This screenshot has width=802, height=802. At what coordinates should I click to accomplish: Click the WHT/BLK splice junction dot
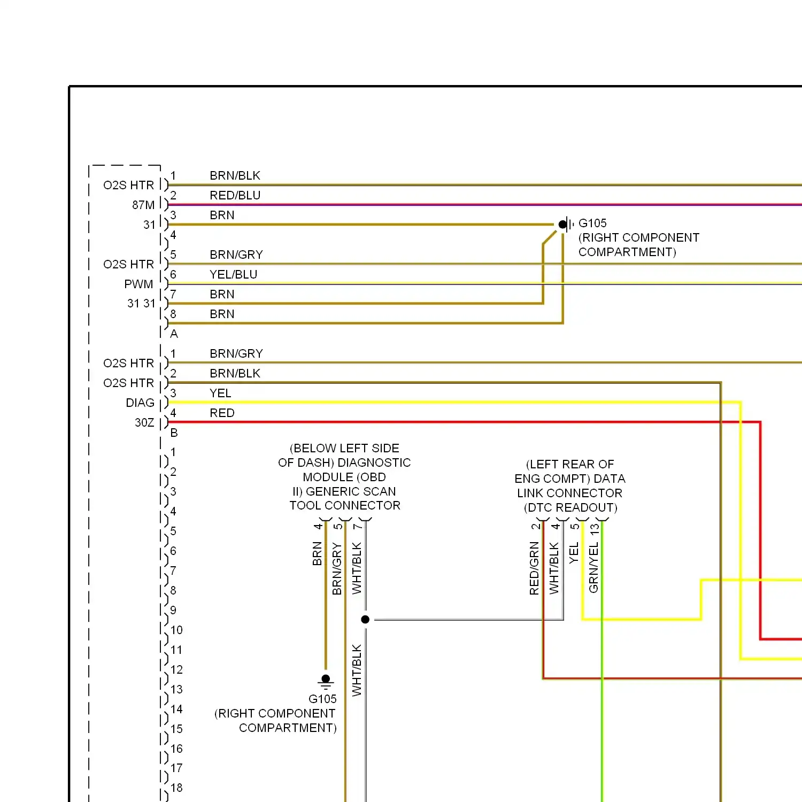[x=365, y=620]
